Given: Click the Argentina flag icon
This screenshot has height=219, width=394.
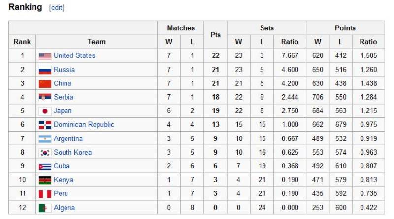Looking at the screenshot, I should (x=45, y=139).
